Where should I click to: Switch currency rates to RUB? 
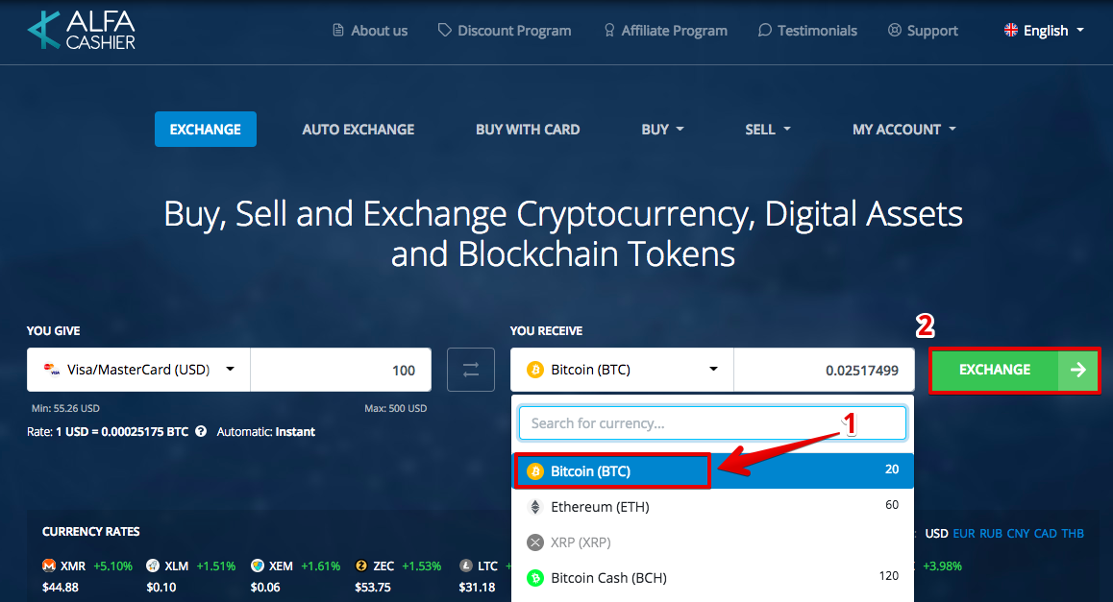click(991, 533)
